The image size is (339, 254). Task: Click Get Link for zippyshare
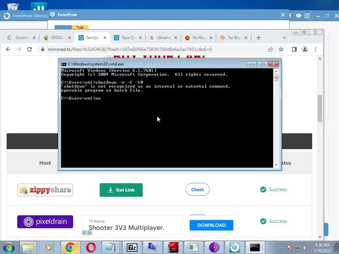click(121, 190)
